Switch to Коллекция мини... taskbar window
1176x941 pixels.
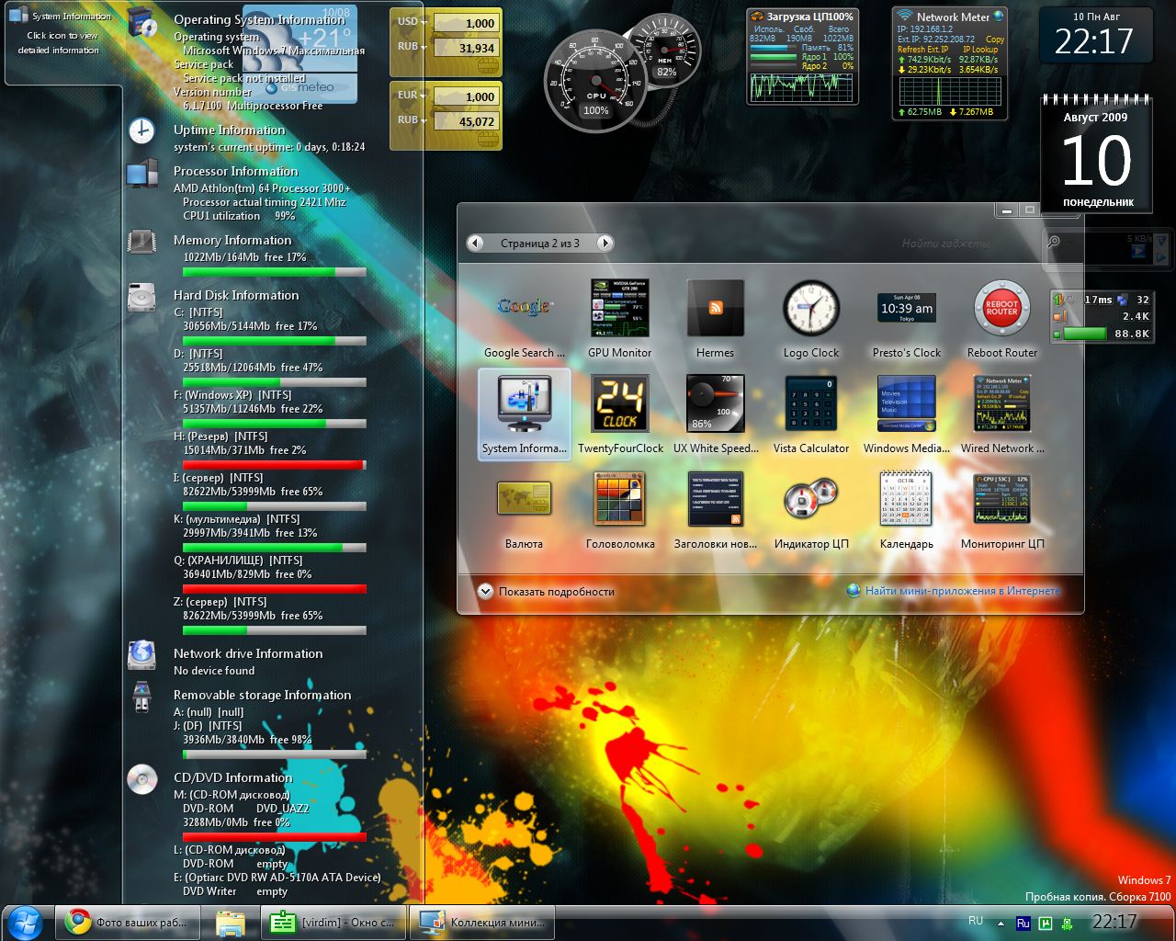click(482, 922)
